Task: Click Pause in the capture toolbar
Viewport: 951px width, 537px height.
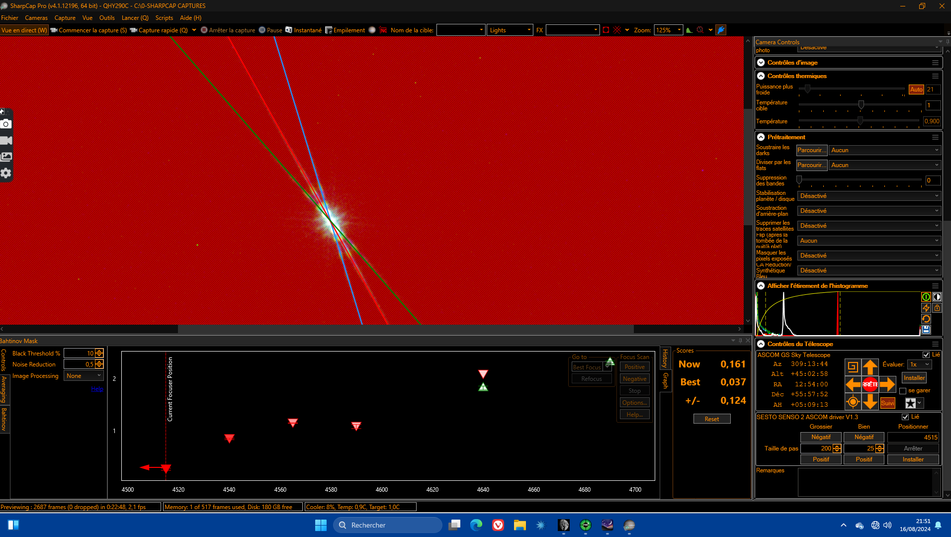Action: (x=270, y=30)
